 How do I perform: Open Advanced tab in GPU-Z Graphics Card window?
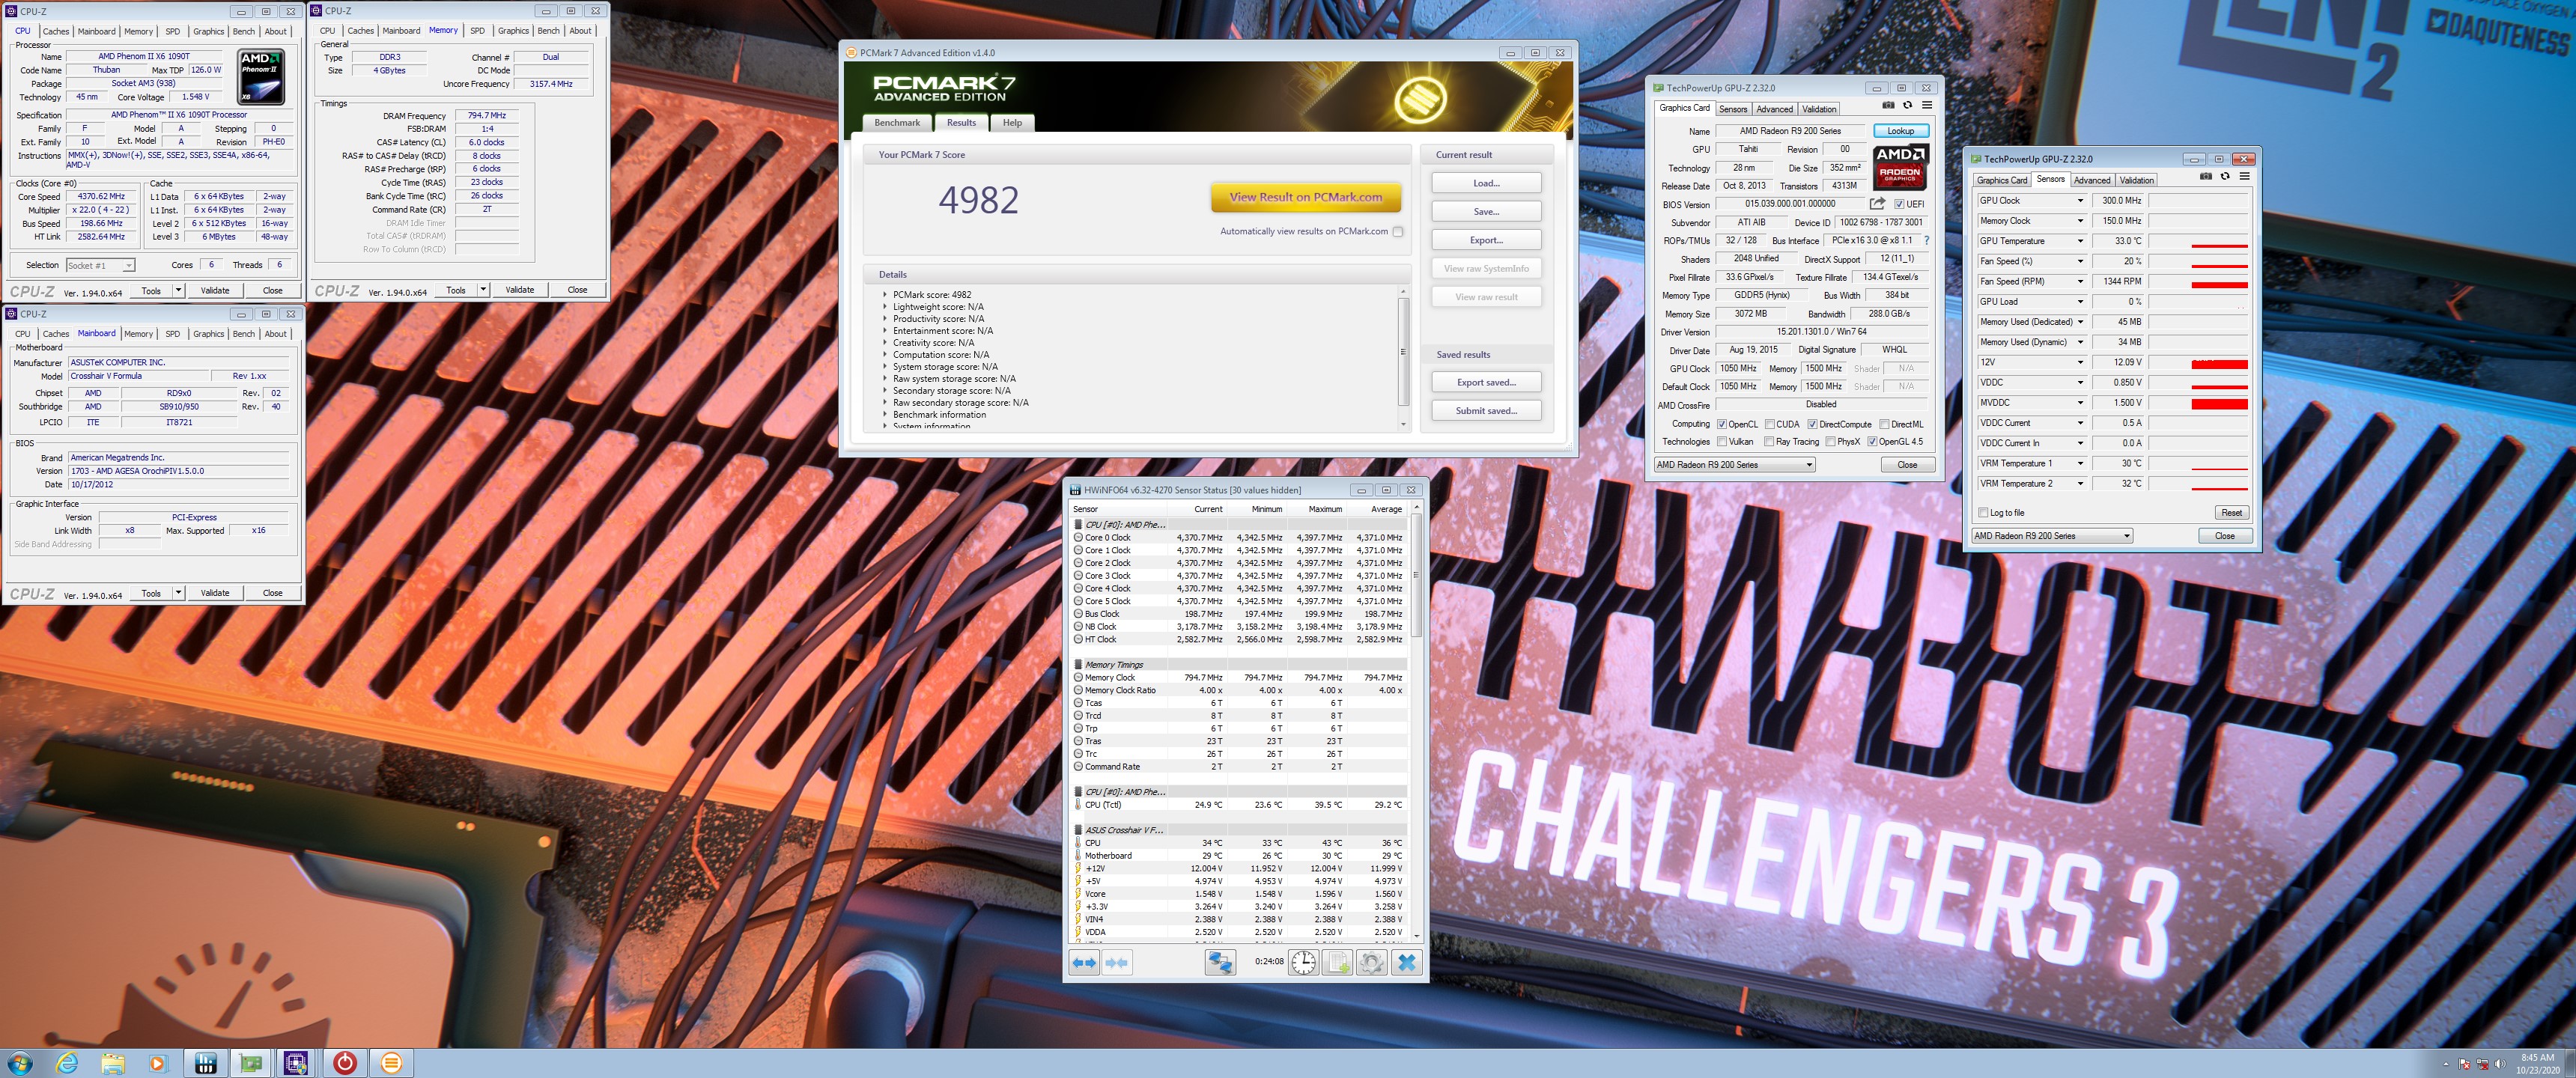coord(1774,109)
